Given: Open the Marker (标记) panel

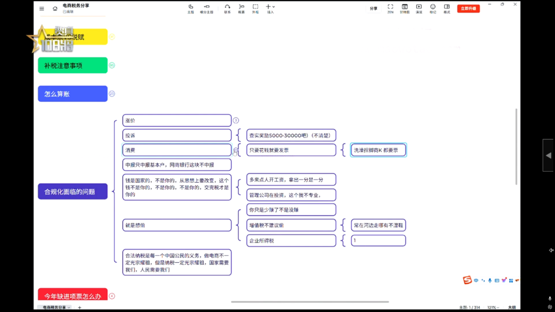Looking at the screenshot, I should tap(433, 8).
